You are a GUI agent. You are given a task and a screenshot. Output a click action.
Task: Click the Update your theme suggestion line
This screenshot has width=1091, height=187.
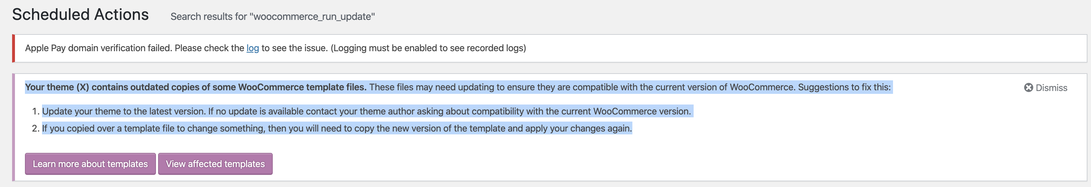pos(366,111)
